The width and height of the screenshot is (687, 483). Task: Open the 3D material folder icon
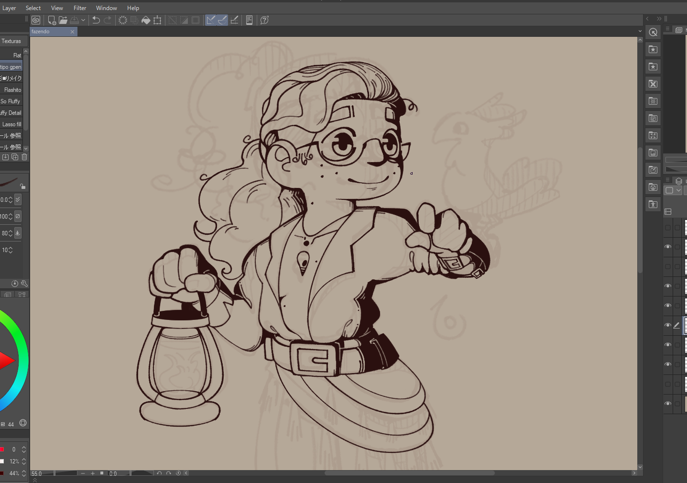(653, 187)
